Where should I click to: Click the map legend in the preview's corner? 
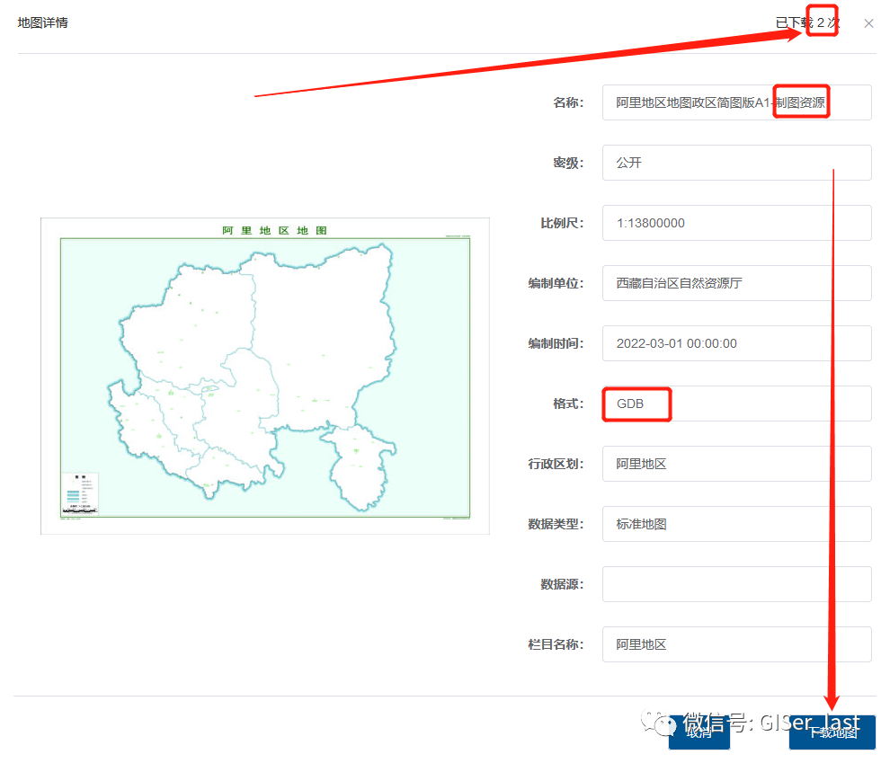(x=80, y=492)
